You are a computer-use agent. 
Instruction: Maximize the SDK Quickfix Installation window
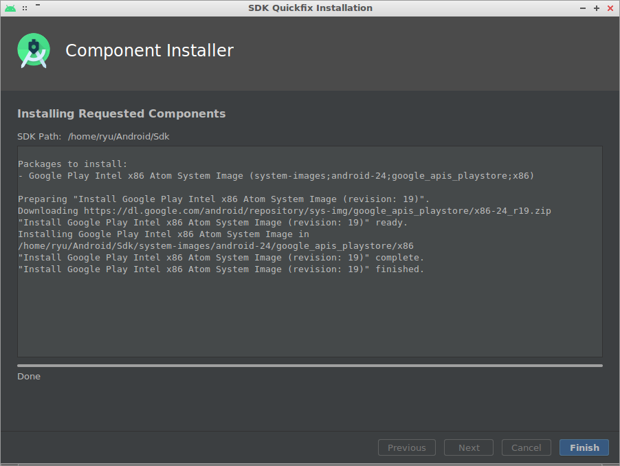click(597, 8)
